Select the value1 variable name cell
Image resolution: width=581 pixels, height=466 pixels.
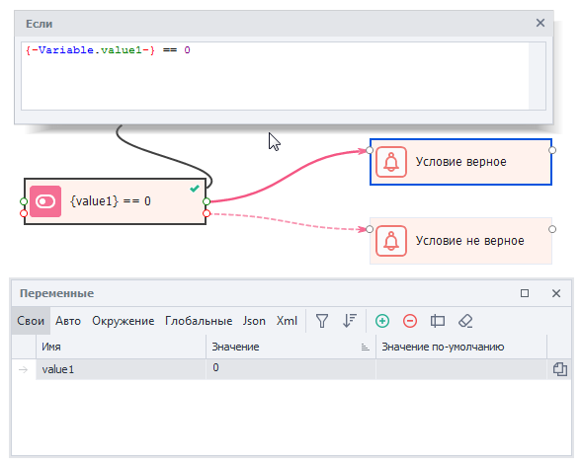[121, 369]
